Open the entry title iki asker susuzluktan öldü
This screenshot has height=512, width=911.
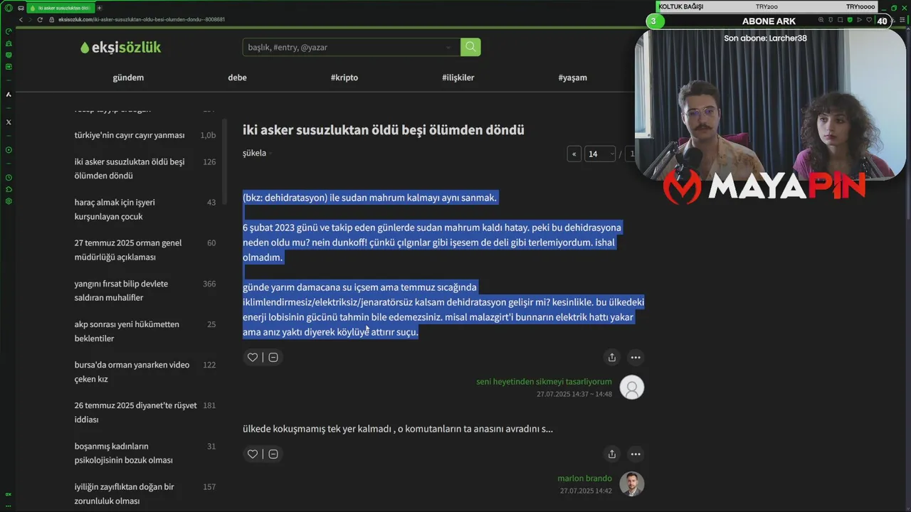pos(384,130)
